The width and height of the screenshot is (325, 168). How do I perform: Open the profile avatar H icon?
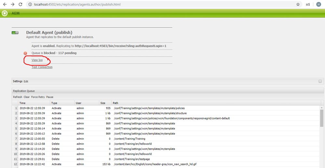coord(318,5)
